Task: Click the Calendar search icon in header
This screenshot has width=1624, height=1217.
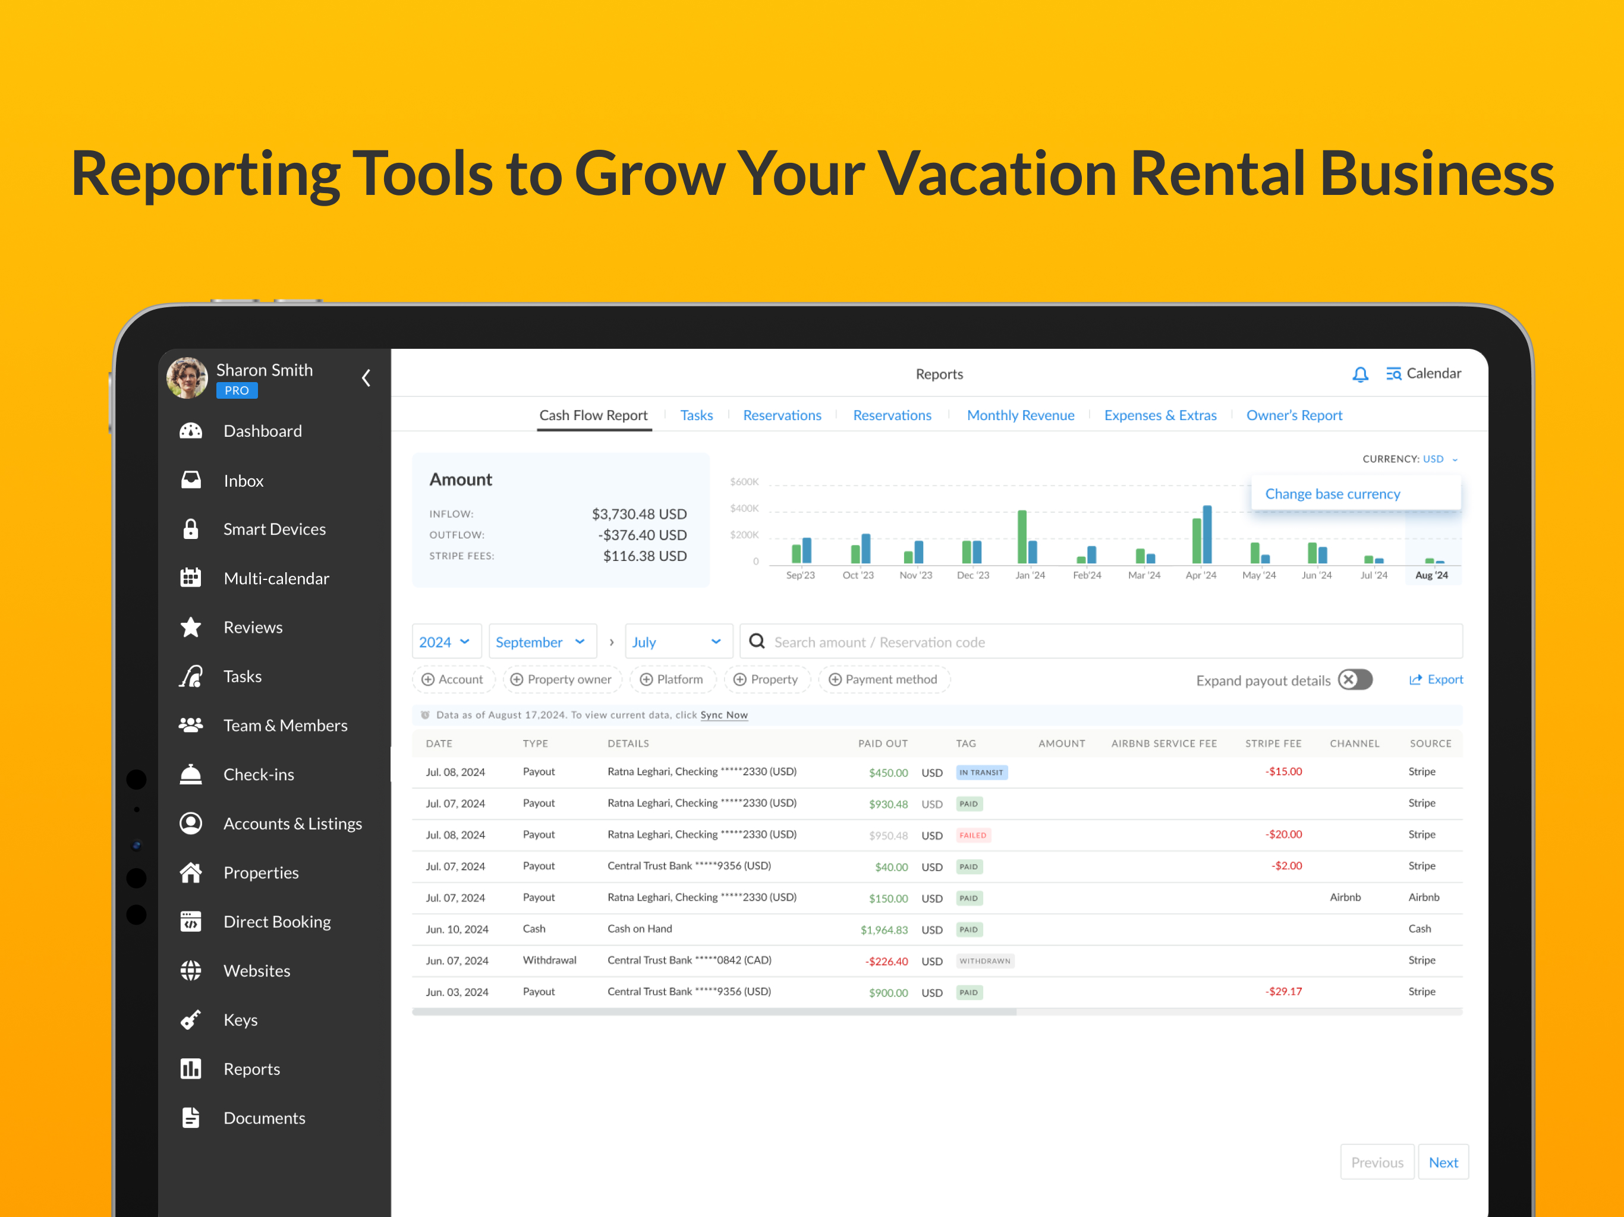Action: point(1393,374)
